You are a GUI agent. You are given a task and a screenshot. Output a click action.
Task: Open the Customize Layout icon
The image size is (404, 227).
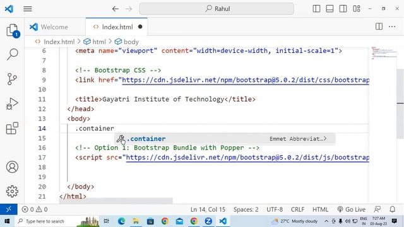tap(357, 9)
